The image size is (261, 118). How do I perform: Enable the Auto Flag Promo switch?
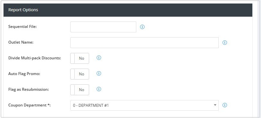coord(80,74)
